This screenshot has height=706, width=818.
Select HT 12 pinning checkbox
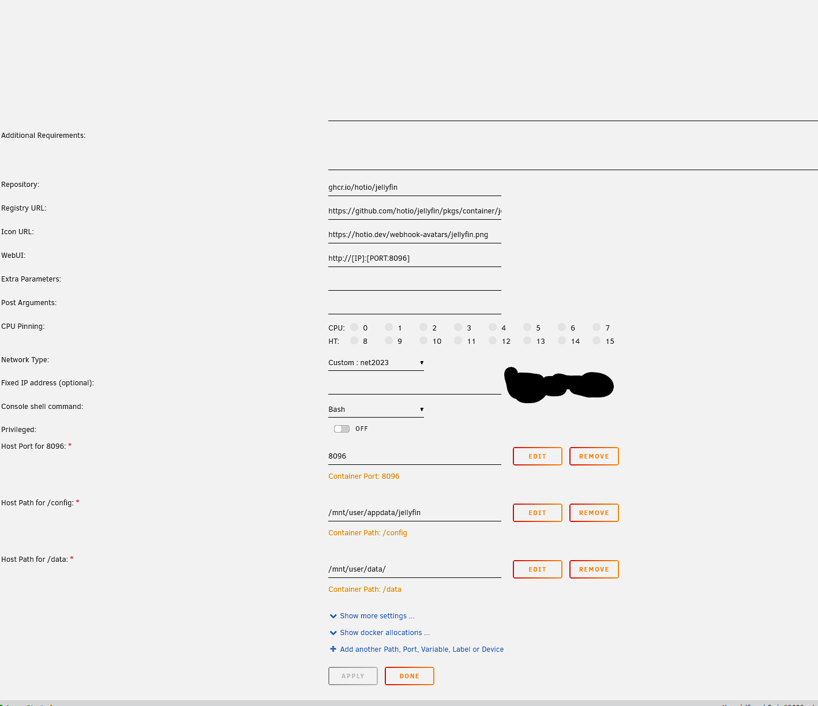493,340
